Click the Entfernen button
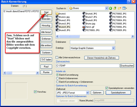This screenshot has width=137, height=107. click(46, 39)
